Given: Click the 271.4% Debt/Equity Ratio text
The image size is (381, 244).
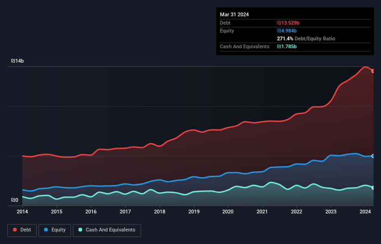Looking at the screenshot, I should pos(306,39).
